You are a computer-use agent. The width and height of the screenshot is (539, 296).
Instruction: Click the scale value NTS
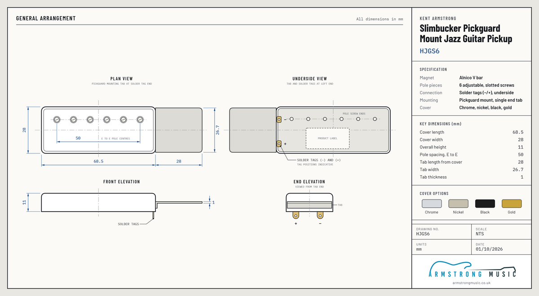click(480, 234)
